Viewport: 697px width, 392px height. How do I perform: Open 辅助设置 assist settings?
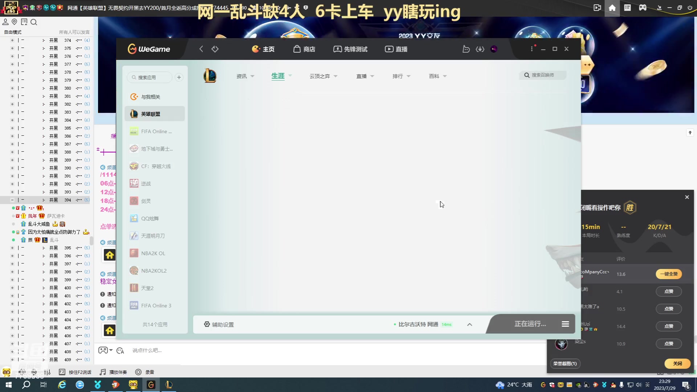(219, 324)
